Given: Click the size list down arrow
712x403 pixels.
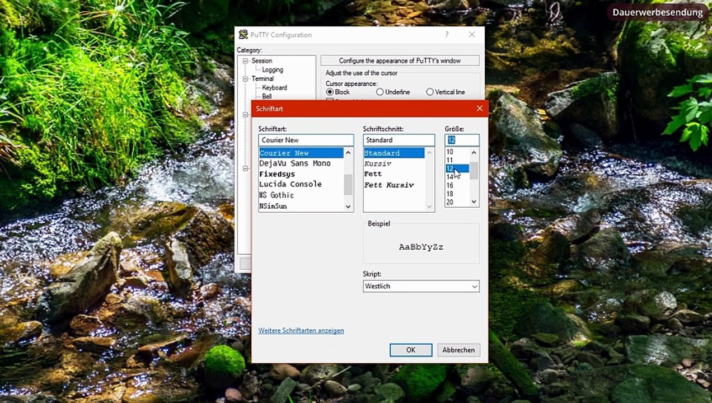Looking at the screenshot, I should coord(474,202).
